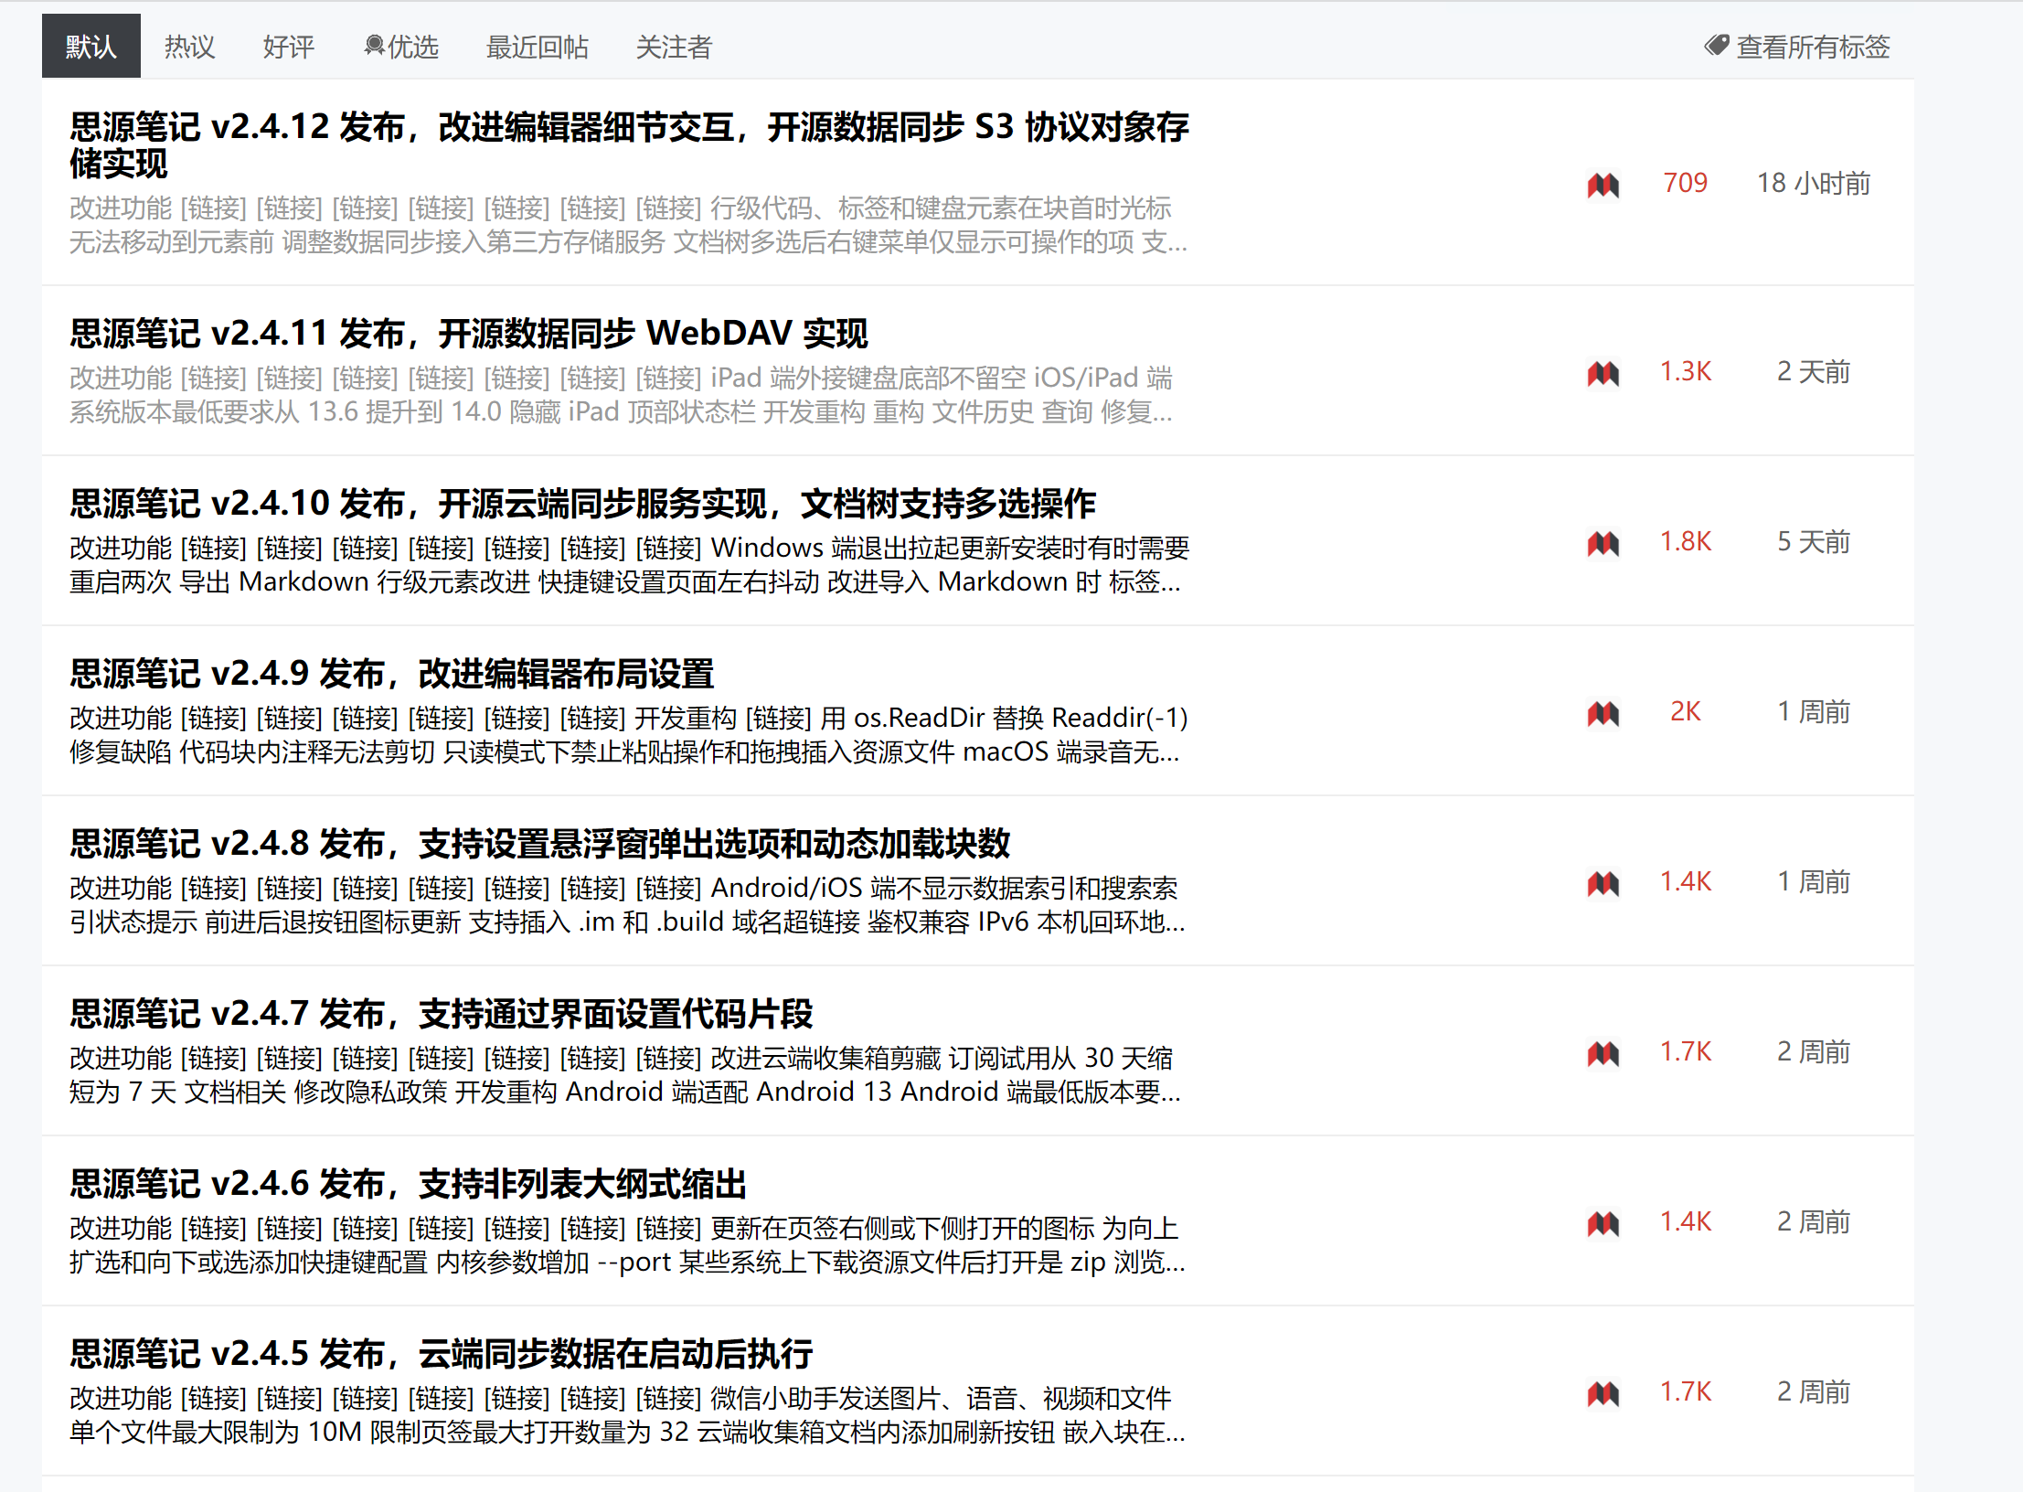Click the 18 小时前 timestamp
The height and width of the screenshot is (1492, 2023).
click(x=1814, y=183)
